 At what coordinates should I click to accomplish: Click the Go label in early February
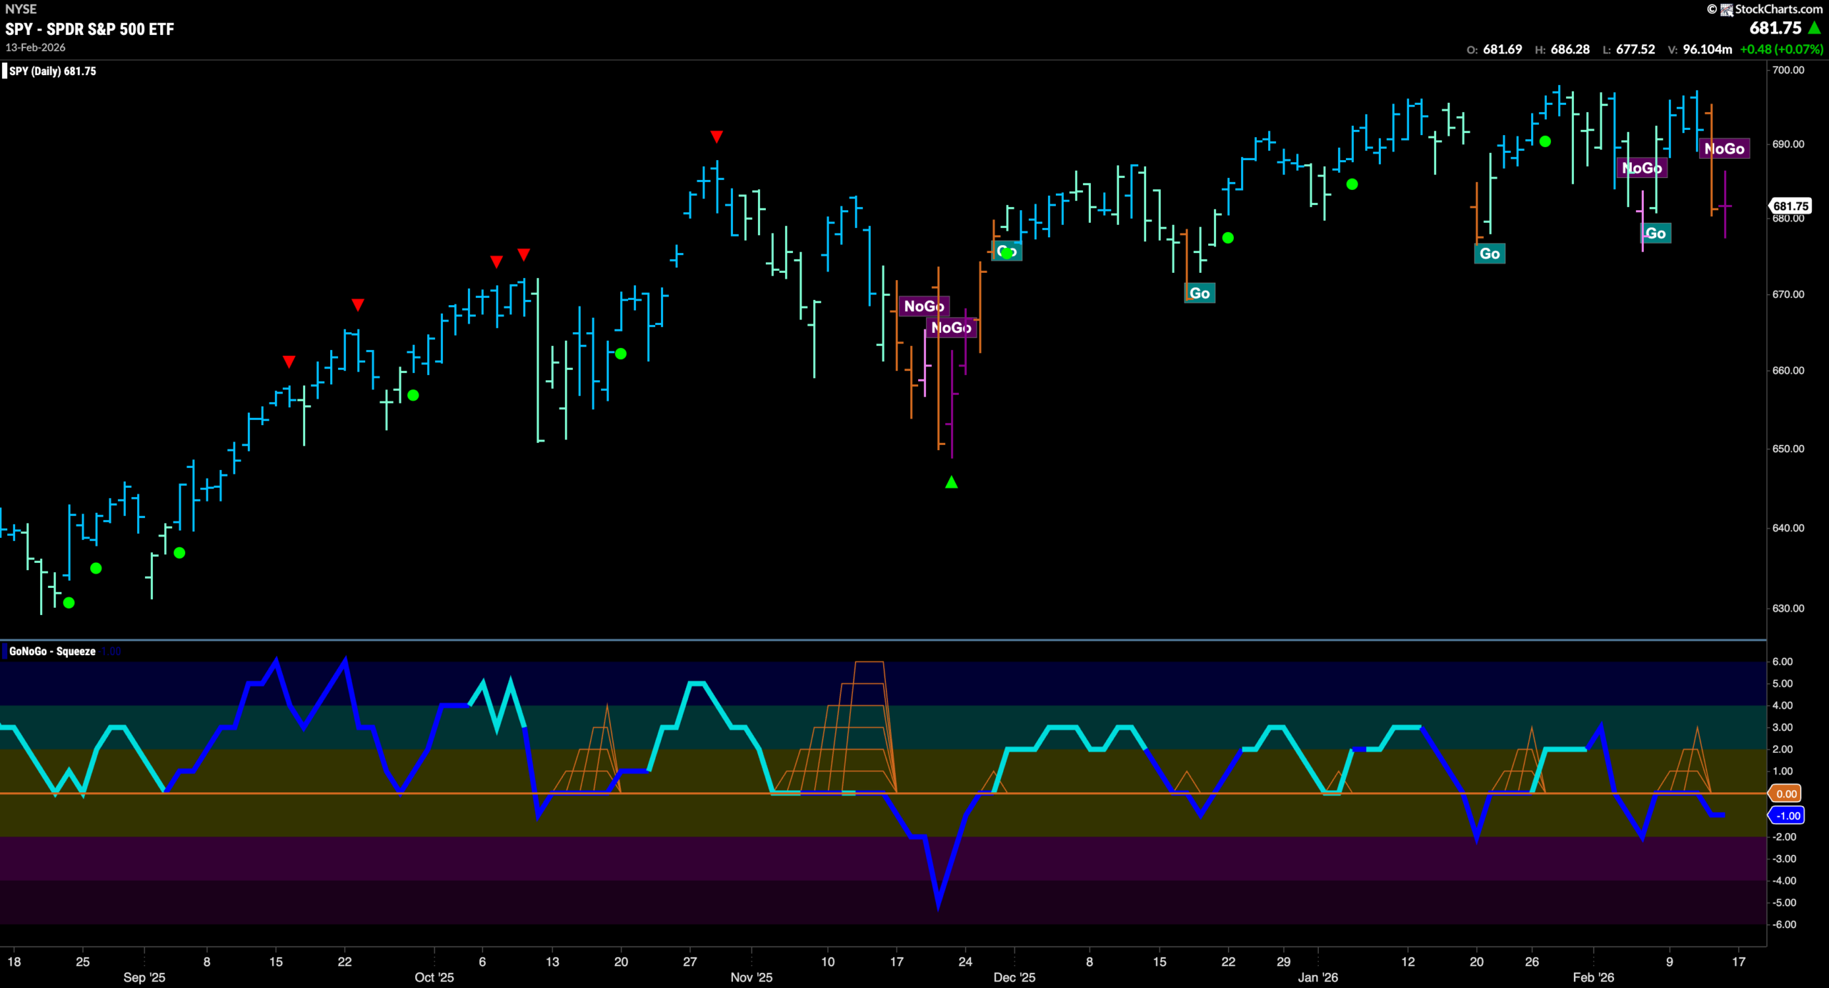pyautogui.click(x=1655, y=234)
